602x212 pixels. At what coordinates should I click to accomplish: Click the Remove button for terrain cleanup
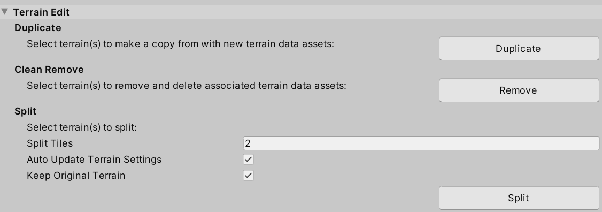click(519, 90)
